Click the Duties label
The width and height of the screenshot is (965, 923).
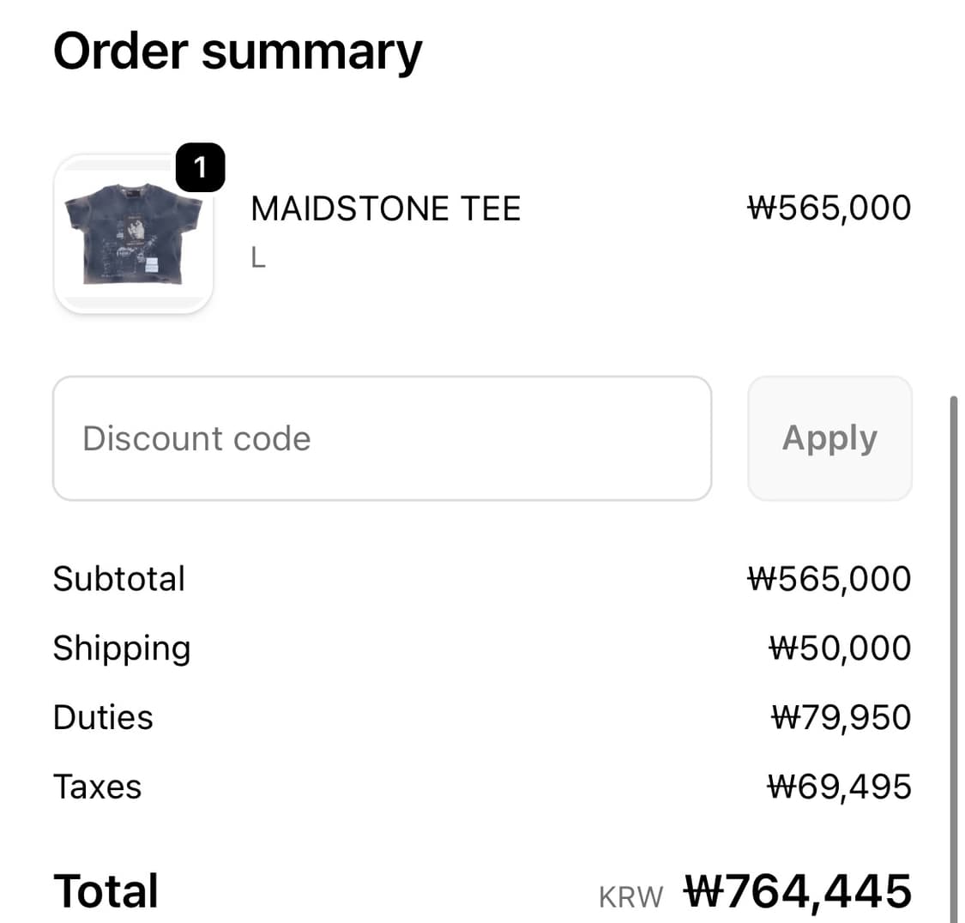103,717
